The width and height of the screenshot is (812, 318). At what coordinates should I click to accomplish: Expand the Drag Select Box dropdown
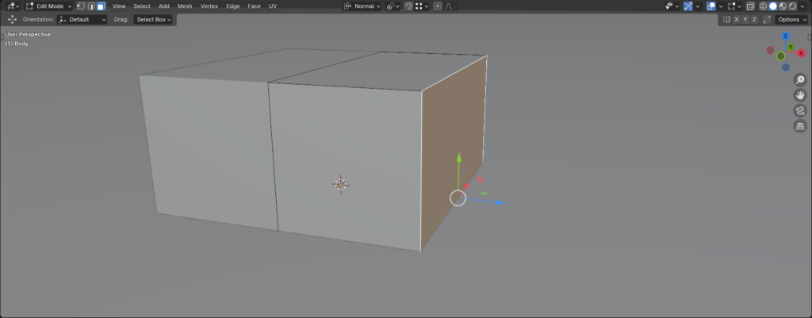[x=152, y=19]
